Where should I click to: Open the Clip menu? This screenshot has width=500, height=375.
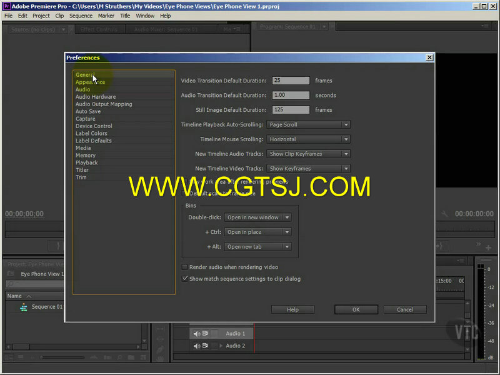pos(59,16)
